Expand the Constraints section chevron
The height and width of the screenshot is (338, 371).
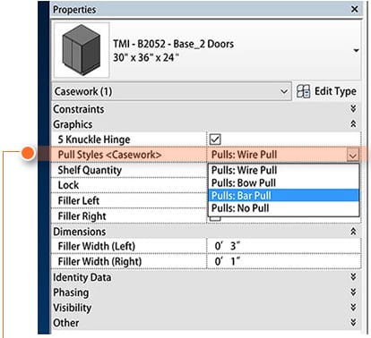coord(353,108)
